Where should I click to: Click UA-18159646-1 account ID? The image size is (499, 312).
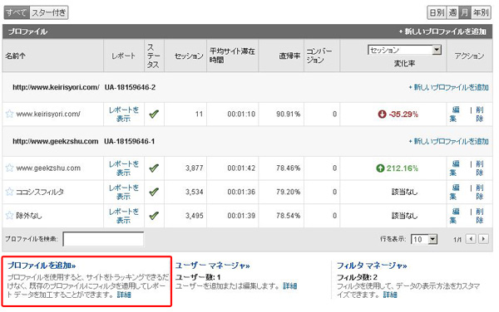tap(129, 141)
